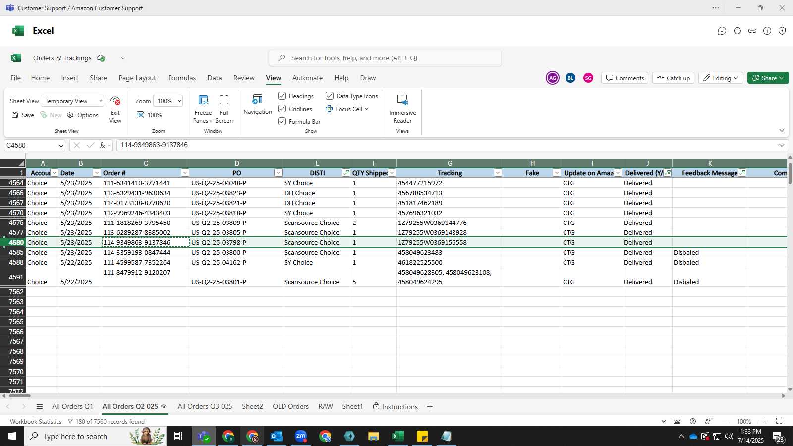Open DISTI column filter dropdown
The width and height of the screenshot is (793, 446).
tap(346, 173)
